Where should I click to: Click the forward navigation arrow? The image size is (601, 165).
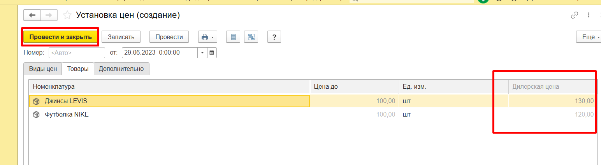pyautogui.click(x=49, y=15)
